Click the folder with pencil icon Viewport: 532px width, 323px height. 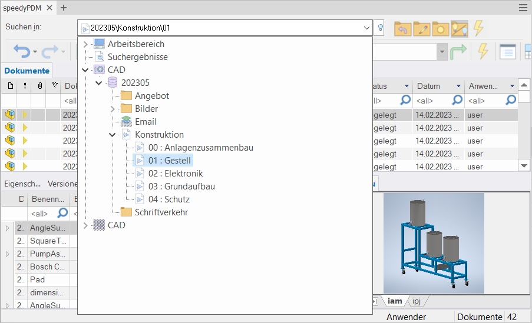(421, 28)
